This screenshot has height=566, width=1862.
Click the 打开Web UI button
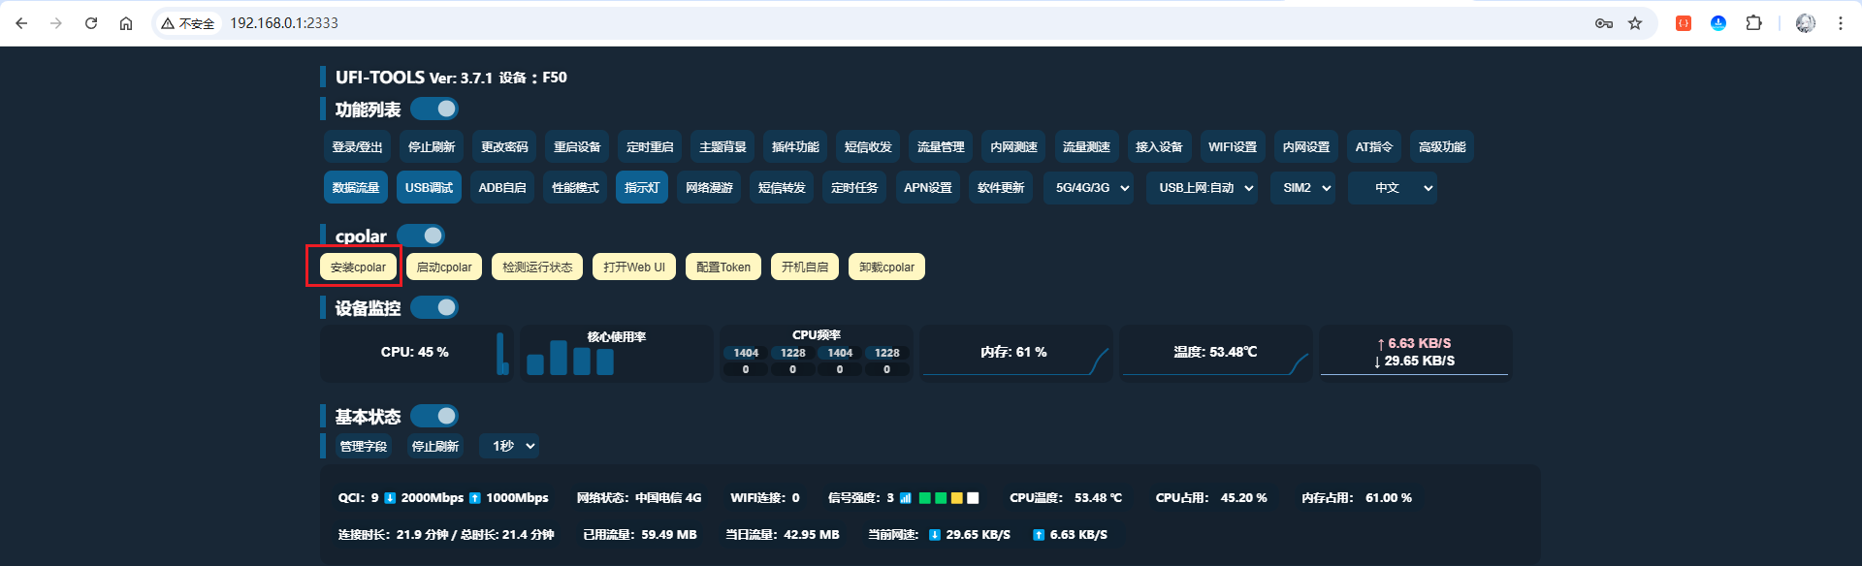coord(634,267)
